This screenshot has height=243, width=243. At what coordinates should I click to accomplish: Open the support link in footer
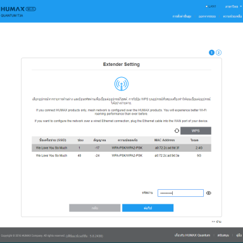(x=223, y=235)
